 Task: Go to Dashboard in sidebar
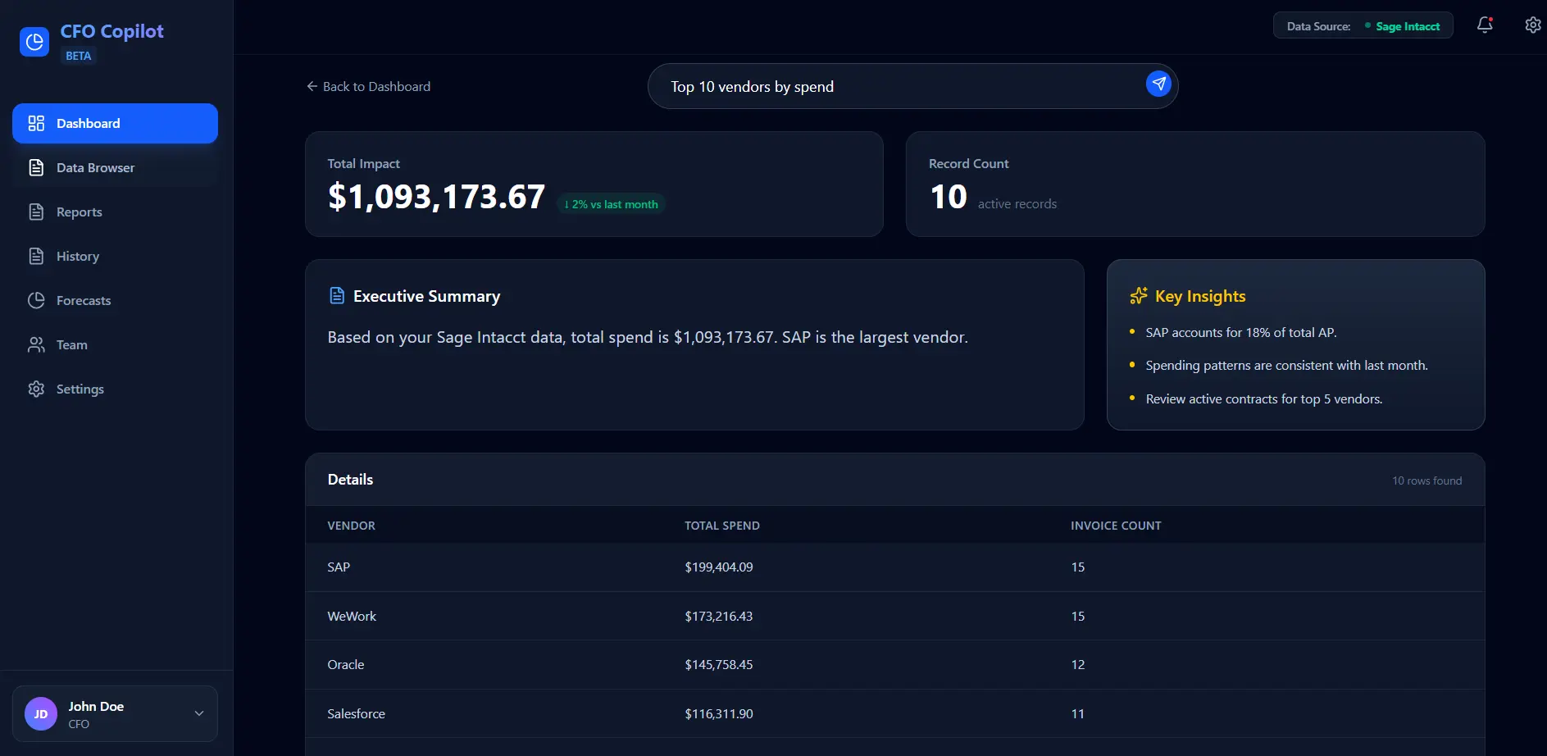point(115,124)
